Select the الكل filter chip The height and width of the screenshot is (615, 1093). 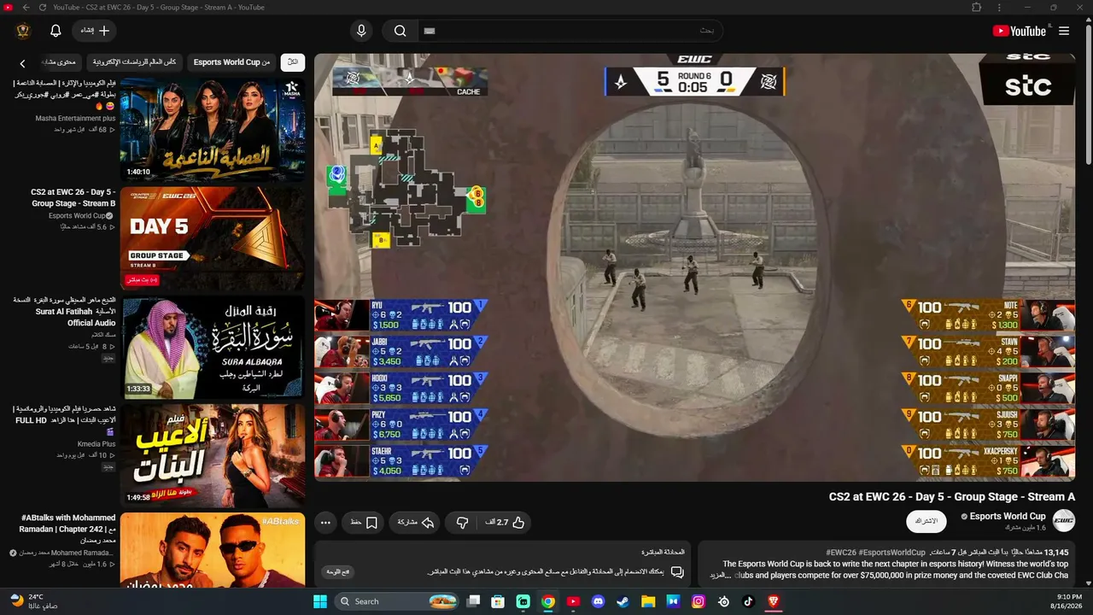pos(293,61)
